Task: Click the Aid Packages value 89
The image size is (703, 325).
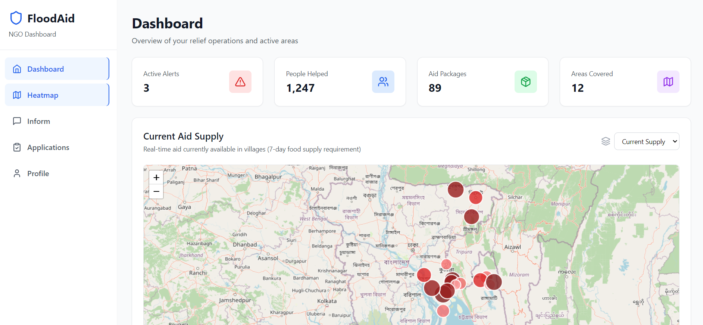Action: pyautogui.click(x=435, y=88)
